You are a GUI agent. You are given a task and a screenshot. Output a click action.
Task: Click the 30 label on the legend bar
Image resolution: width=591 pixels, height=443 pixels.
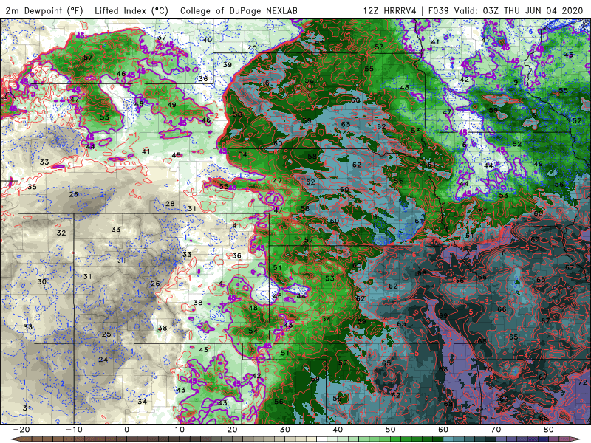[x=285, y=430]
